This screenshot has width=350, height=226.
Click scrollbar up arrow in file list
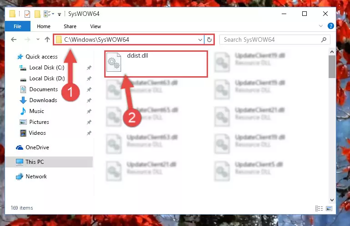coord(332,52)
